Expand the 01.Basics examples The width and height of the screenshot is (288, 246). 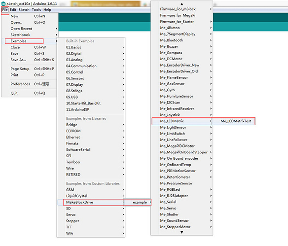[91, 47]
